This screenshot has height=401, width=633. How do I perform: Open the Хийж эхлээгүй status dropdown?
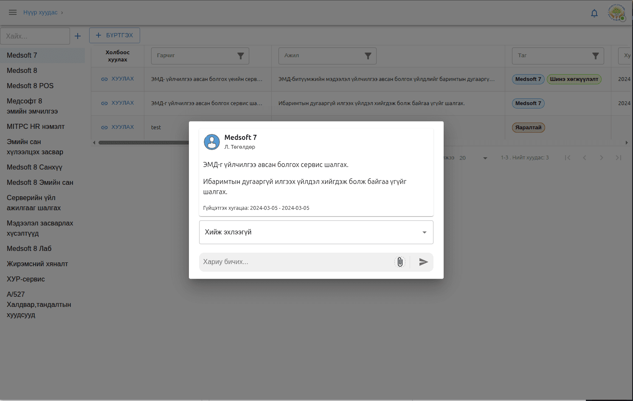316,232
